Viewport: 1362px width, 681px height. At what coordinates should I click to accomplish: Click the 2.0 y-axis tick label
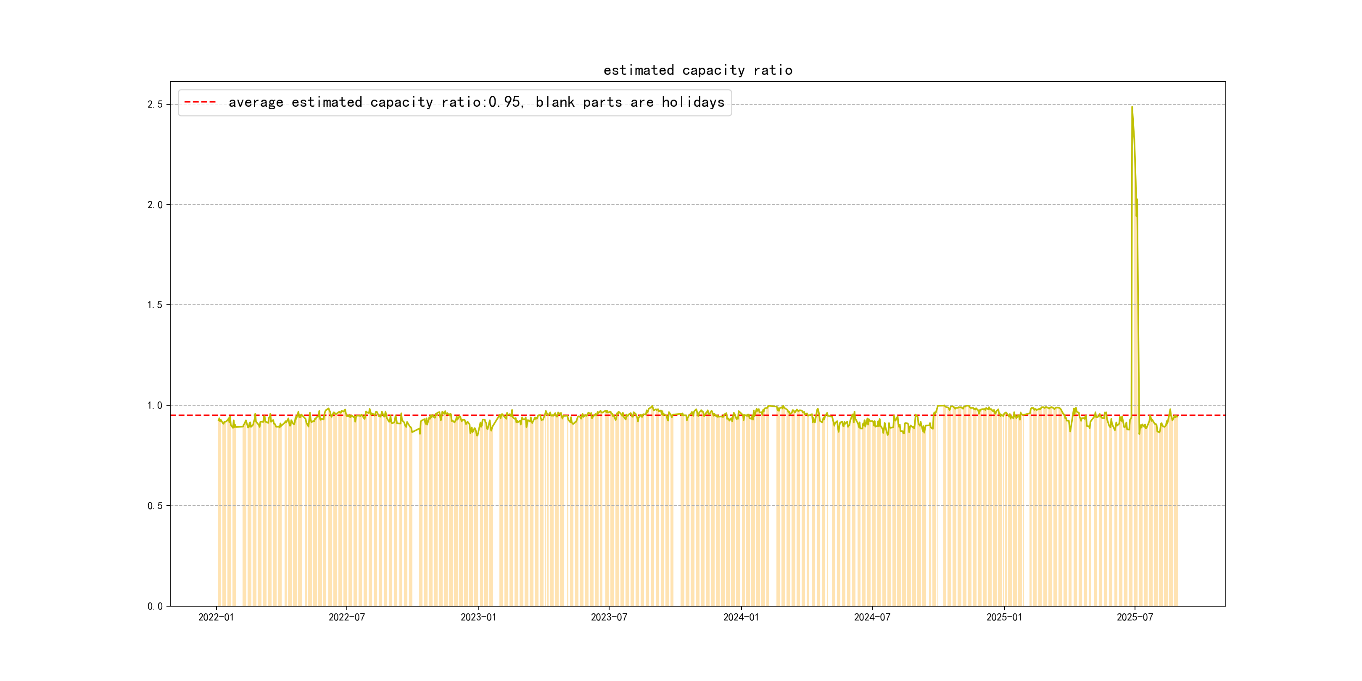(x=155, y=205)
